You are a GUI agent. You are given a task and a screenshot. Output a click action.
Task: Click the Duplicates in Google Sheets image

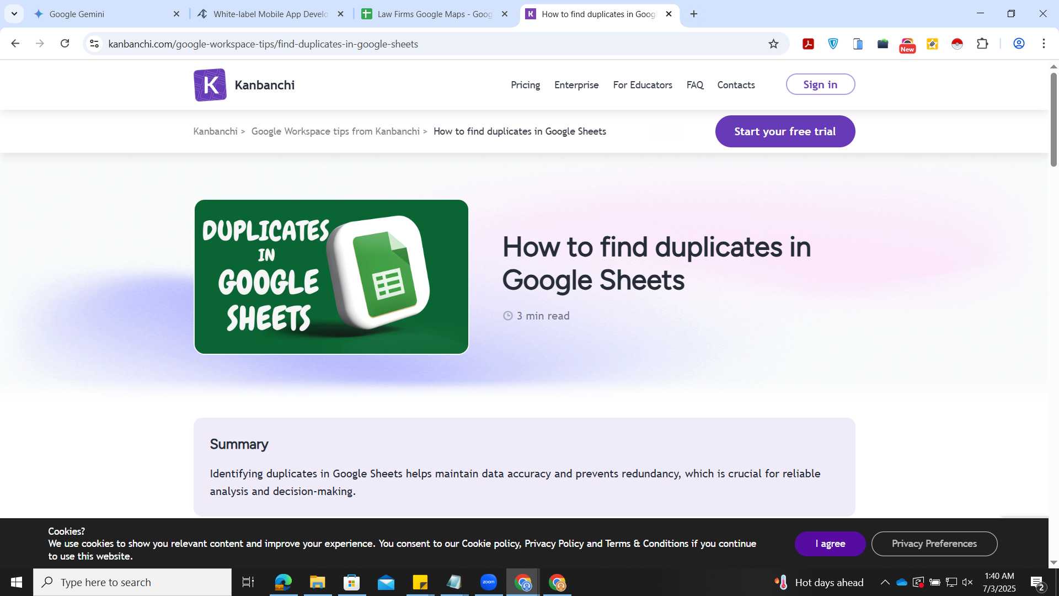(331, 276)
